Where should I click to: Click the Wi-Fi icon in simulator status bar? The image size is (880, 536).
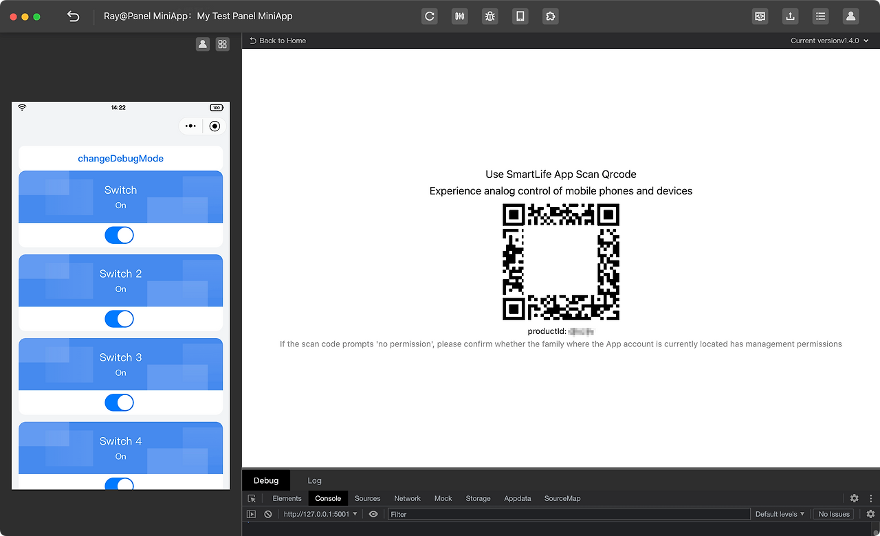pyautogui.click(x=22, y=108)
